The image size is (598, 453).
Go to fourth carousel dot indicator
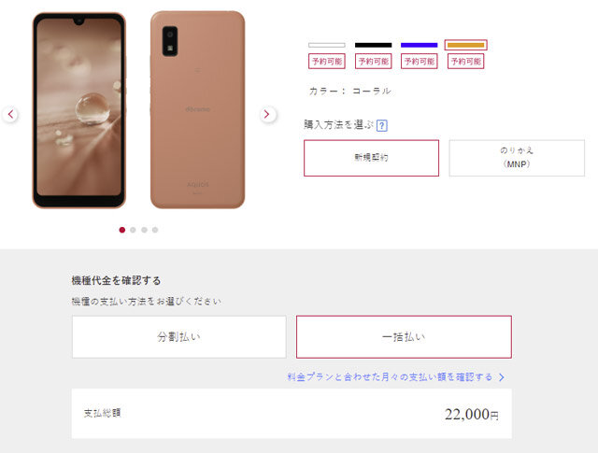pos(155,230)
